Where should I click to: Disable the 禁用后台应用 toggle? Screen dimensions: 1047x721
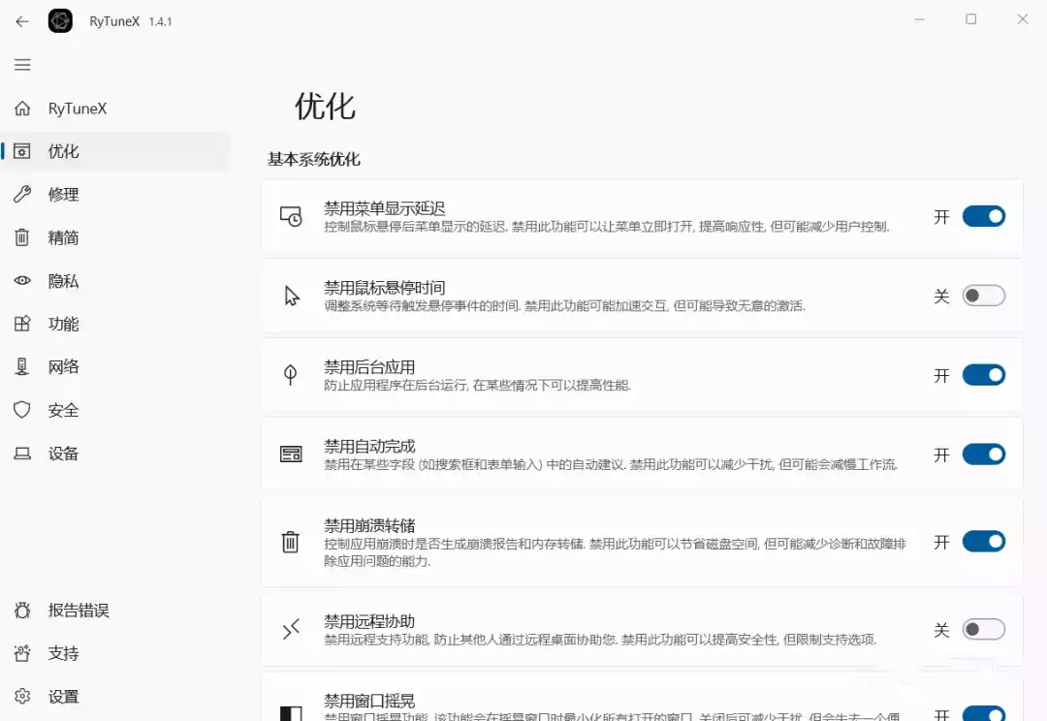click(984, 375)
